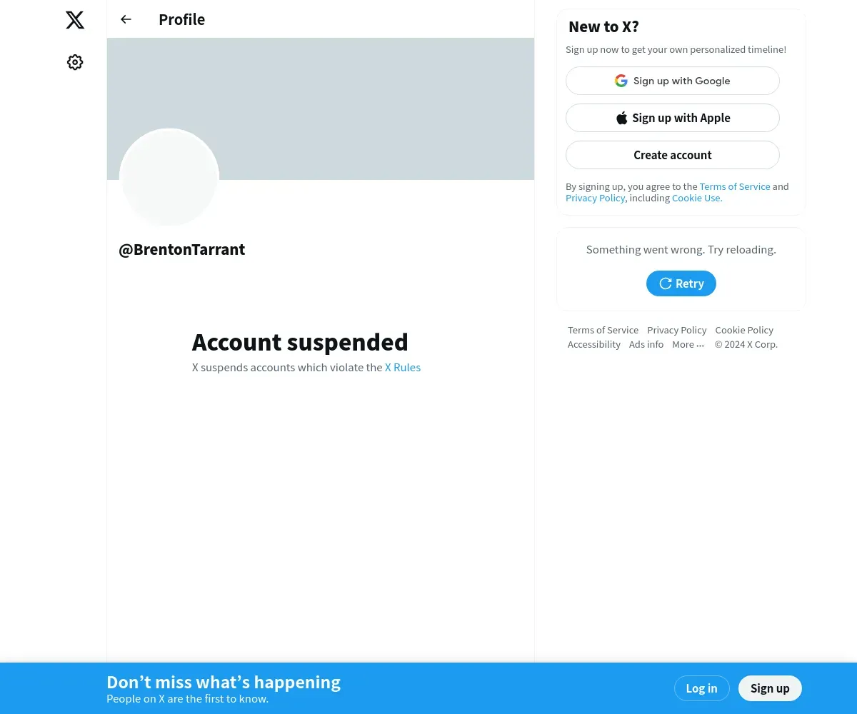Open Terms of Service link in the sign-up text
857x714 pixels.
735,186
